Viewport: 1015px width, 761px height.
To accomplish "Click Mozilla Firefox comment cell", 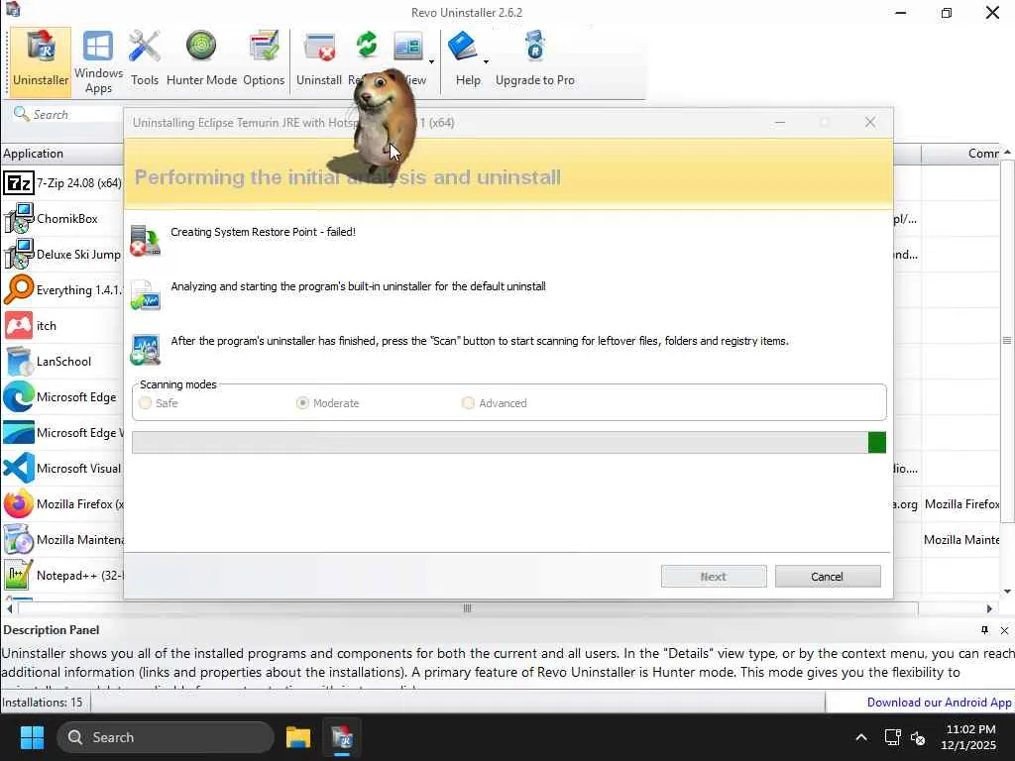I will point(961,503).
